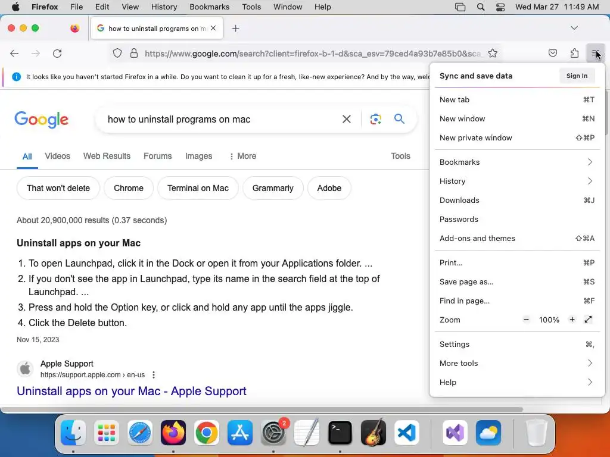
Task: Clear the Google search box text
Action: [x=346, y=119]
